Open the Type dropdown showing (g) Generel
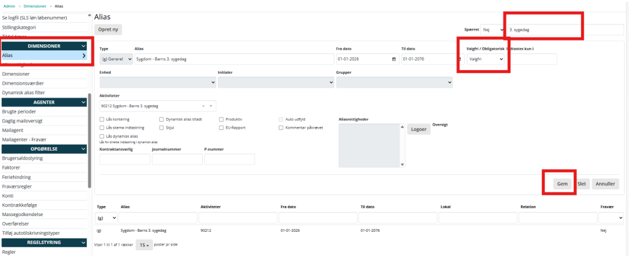This screenshot has width=630, height=261. click(x=116, y=59)
